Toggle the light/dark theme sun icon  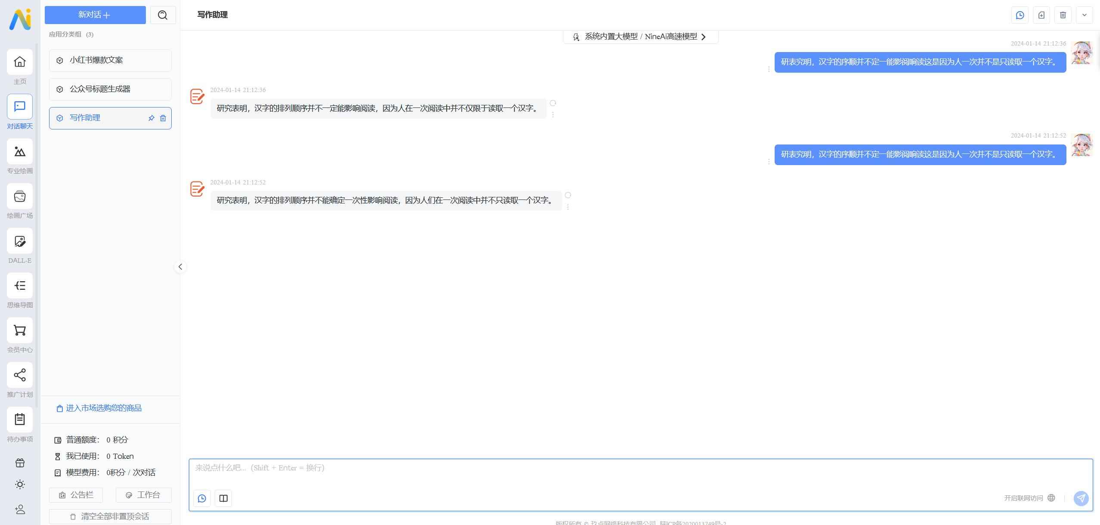point(20,485)
